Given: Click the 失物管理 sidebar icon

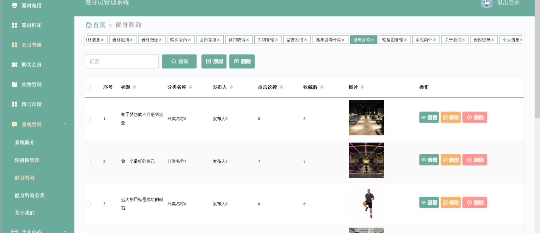Looking at the screenshot, I should [14, 84].
